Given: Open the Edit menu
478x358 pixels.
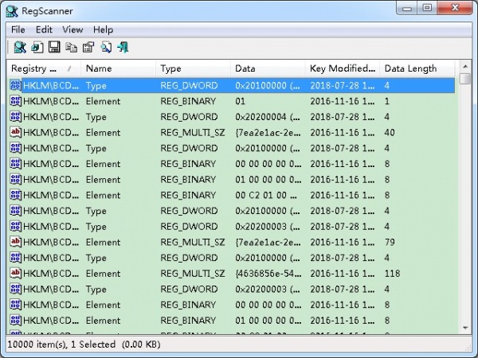Looking at the screenshot, I should click(x=44, y=30).
